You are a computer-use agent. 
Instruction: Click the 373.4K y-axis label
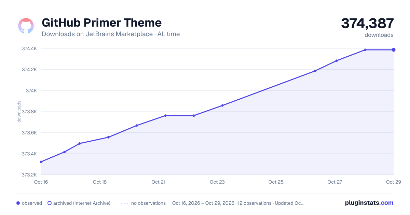pyautogui.click(x=29, y=154)
